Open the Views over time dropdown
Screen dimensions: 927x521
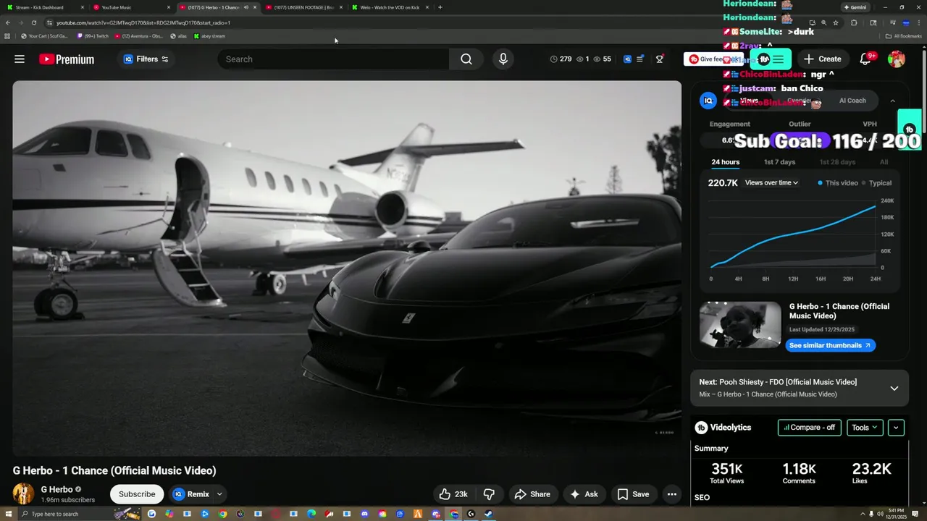771,183
